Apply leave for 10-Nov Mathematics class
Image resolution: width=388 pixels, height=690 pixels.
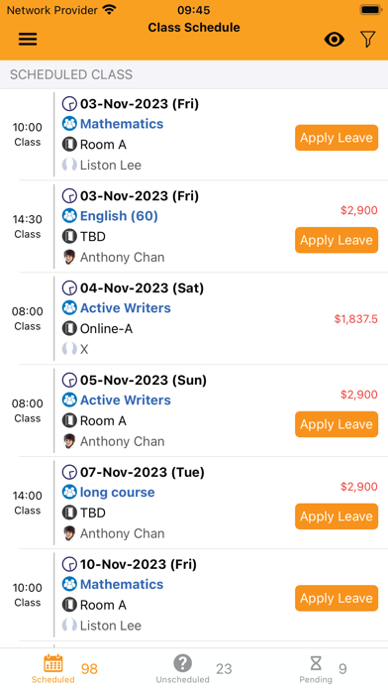[337, 598]
